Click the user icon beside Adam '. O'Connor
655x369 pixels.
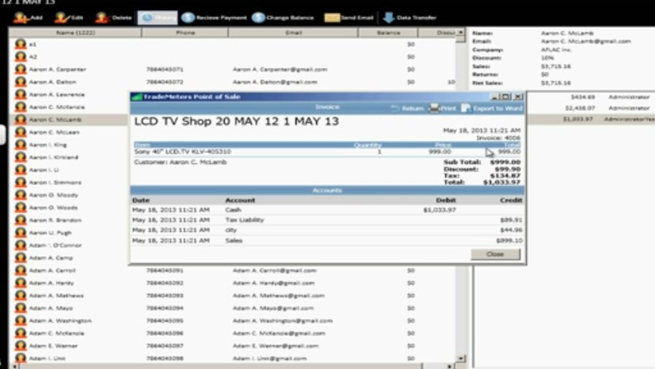click(x=20, y=245)
